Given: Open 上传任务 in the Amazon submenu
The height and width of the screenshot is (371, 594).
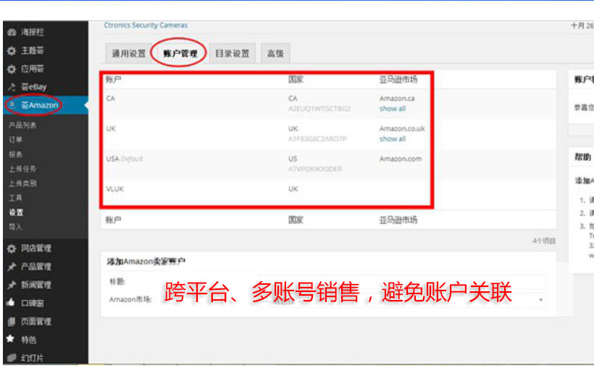Looking at the screenshot, I should [22, 169].
